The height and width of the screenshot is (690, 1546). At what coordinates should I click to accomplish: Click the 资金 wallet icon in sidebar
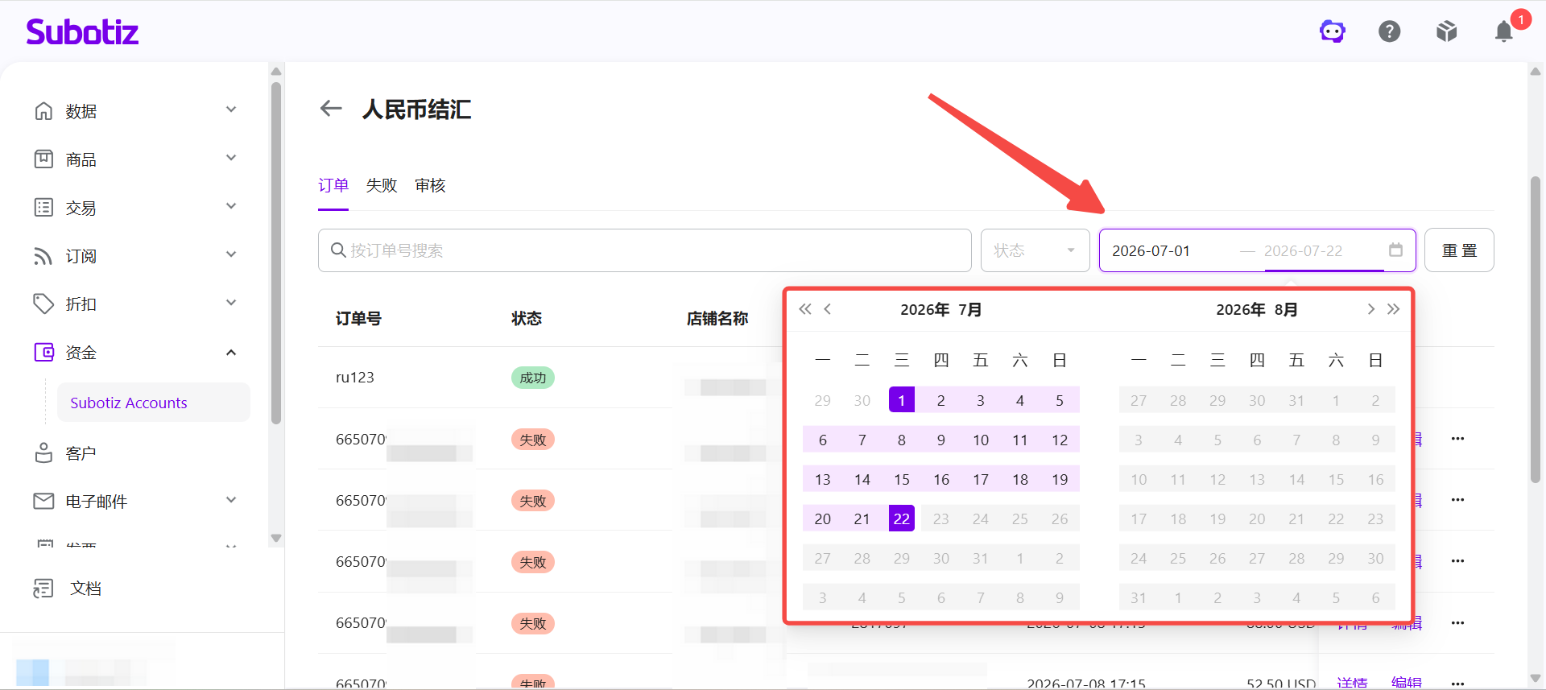coord(43,353)
